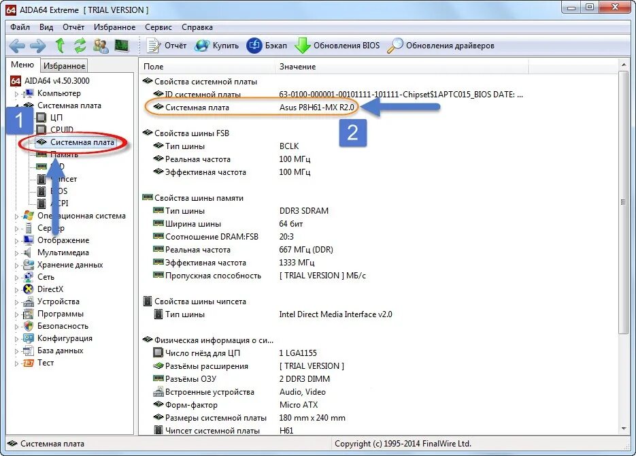Click the Отображение monitor icon
The image size is (636, 456).
pos(29,240)
